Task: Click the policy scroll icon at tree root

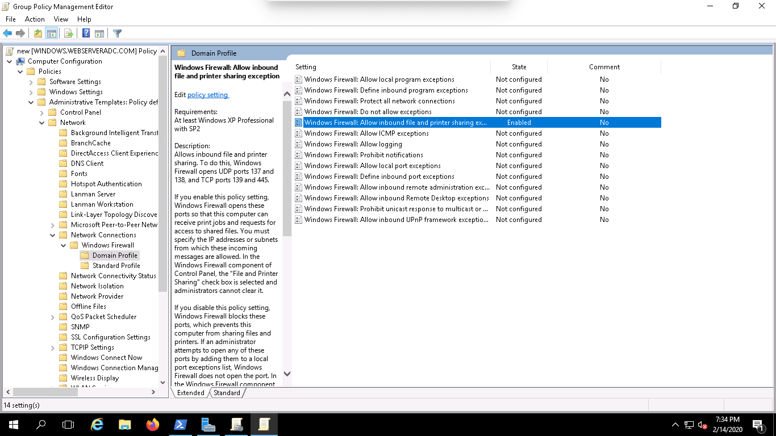Action: [x=10, y=51]
